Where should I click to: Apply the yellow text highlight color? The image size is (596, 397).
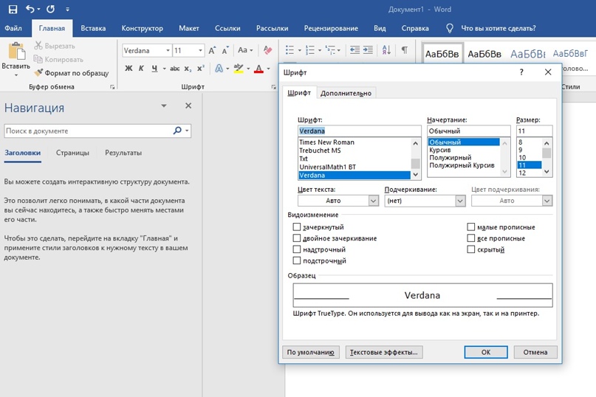click(239, 69)
